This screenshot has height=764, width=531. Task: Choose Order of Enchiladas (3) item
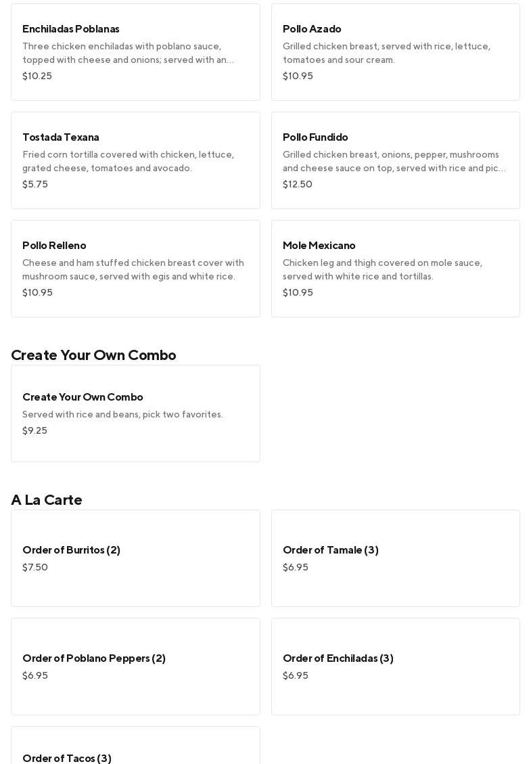pos(395,667)
